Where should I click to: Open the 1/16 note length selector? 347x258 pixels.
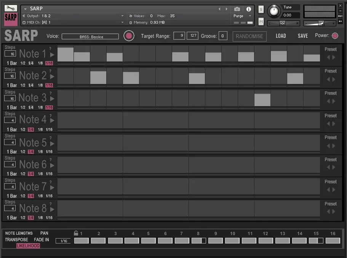[63, 241]
